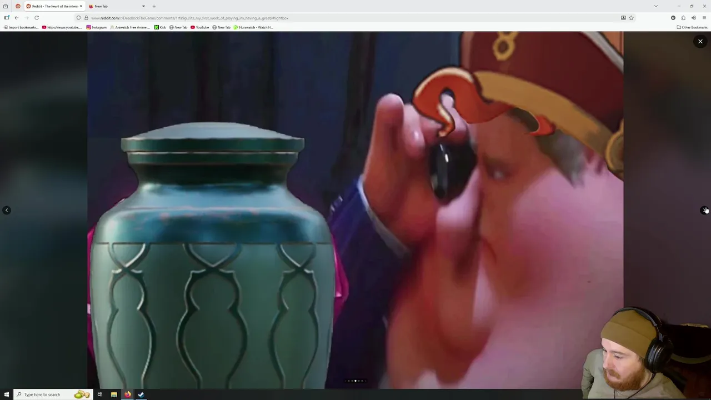Click the install/reader icon in address bar
Viewport: 711px width, 400px height.
coord(623,18)
